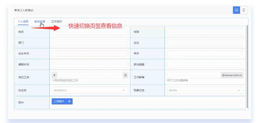
Task: Focus the 学历 input field
Action: tap(205, 54)
